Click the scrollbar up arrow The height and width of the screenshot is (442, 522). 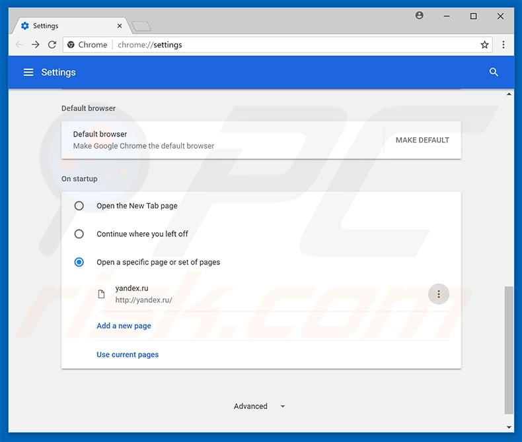coord(509,94)
